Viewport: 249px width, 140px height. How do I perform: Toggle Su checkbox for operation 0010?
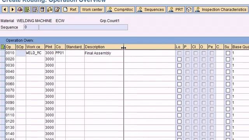point(228,53)
